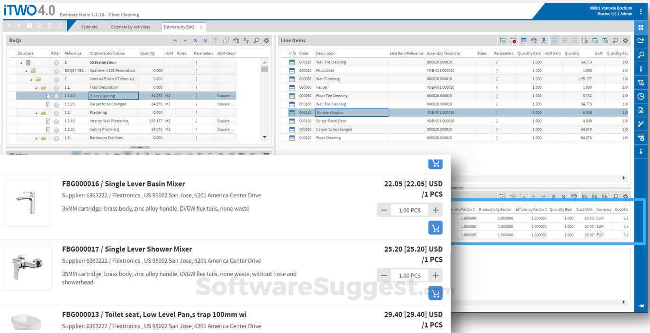Open the clock history icon in the right sidebar

pyautogui.click(x=641, y=96)
